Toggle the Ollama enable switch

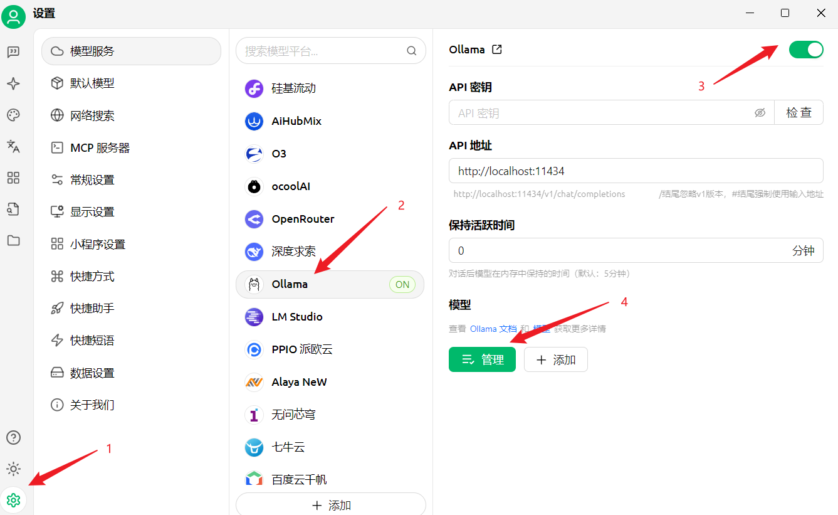pyautogui.click(x=806, y=50)
